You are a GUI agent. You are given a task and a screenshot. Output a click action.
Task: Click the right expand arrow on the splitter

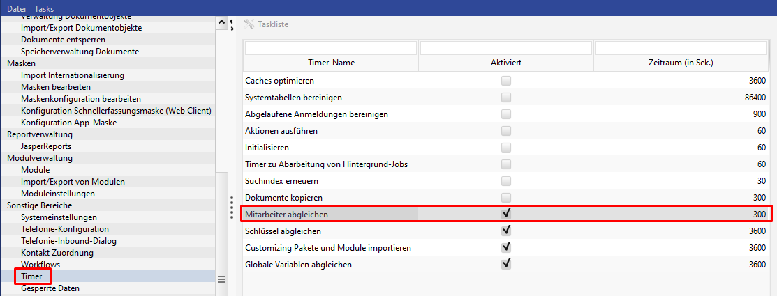coord(232,29)
